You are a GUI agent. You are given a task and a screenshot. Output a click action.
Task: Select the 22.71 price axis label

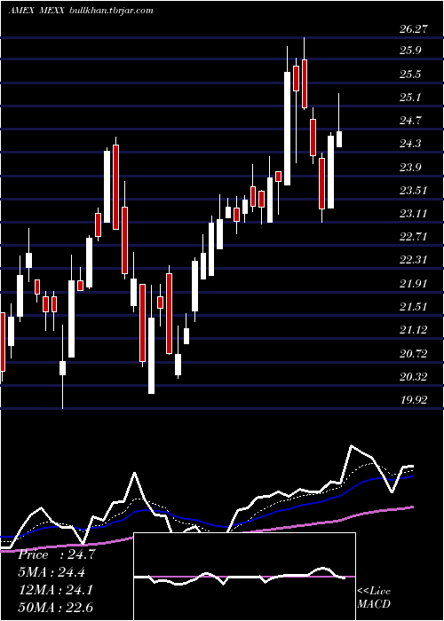tap(414, 237)
